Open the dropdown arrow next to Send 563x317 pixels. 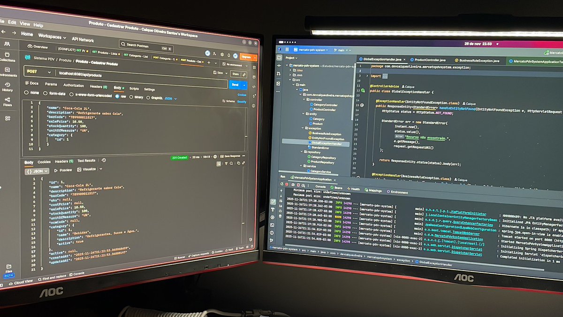(x=244, y=85)
